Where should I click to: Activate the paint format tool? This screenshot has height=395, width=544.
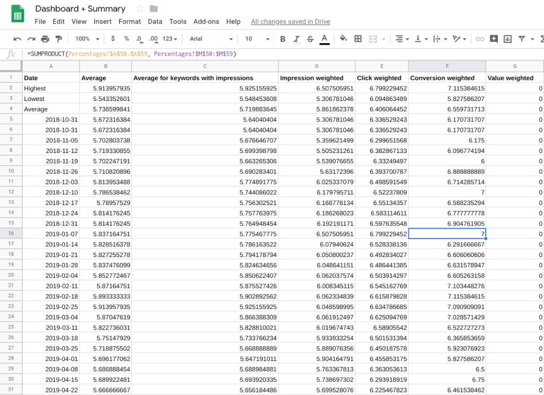pos(59,39)
